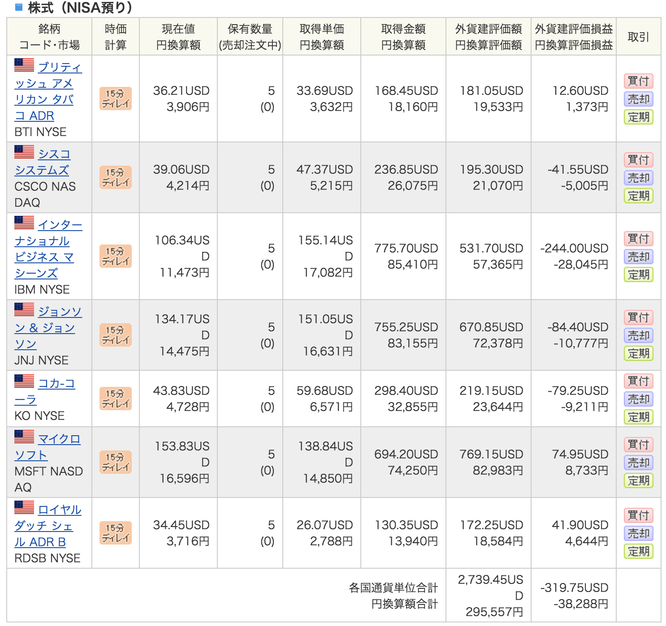Click 定期 for BTI
This screenshot has width=666, height=626.
click(x=639, y=117)
